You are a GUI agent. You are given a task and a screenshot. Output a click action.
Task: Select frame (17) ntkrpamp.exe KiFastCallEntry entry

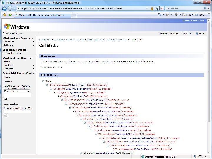coord(143,149)
